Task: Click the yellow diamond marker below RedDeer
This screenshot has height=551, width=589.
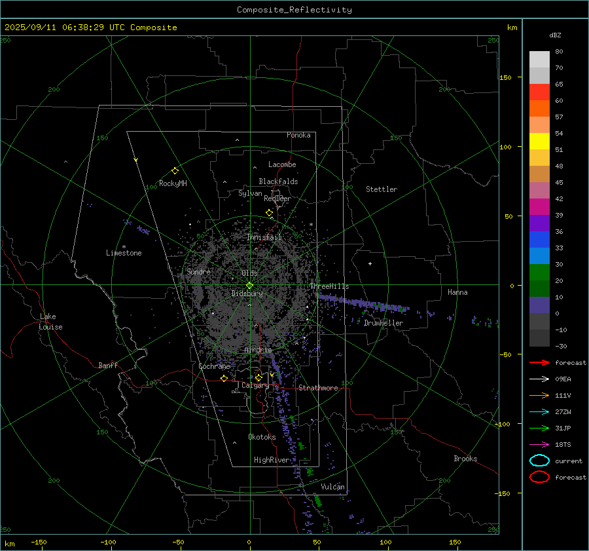Action: coord(269,213)
